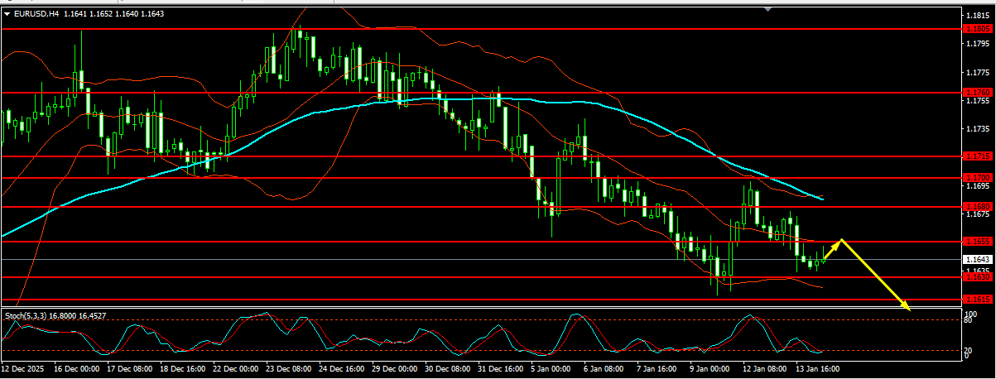This screenshot has height=379, width=996.
Task: Select the red 1.1805 level label
Action: [x=979, y=29]
